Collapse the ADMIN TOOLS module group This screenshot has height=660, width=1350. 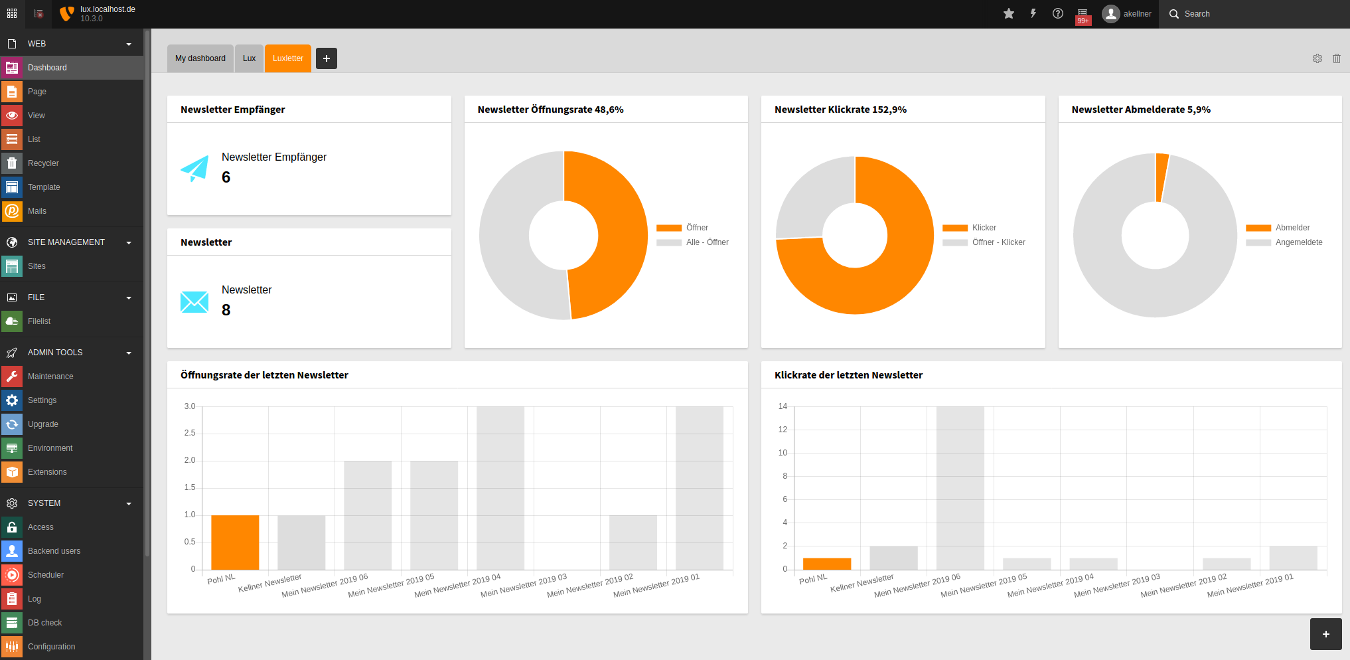(72, 353)
